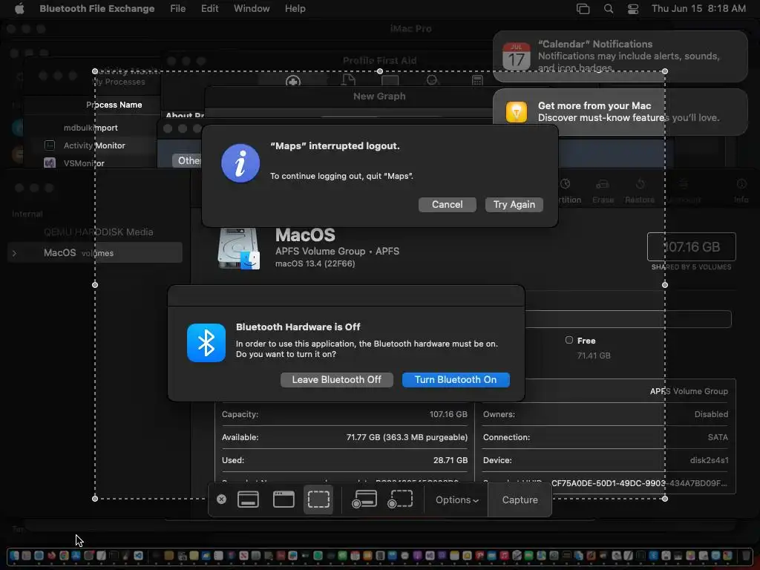Click the MacOS disk drive icon

(x=238, y=248)
